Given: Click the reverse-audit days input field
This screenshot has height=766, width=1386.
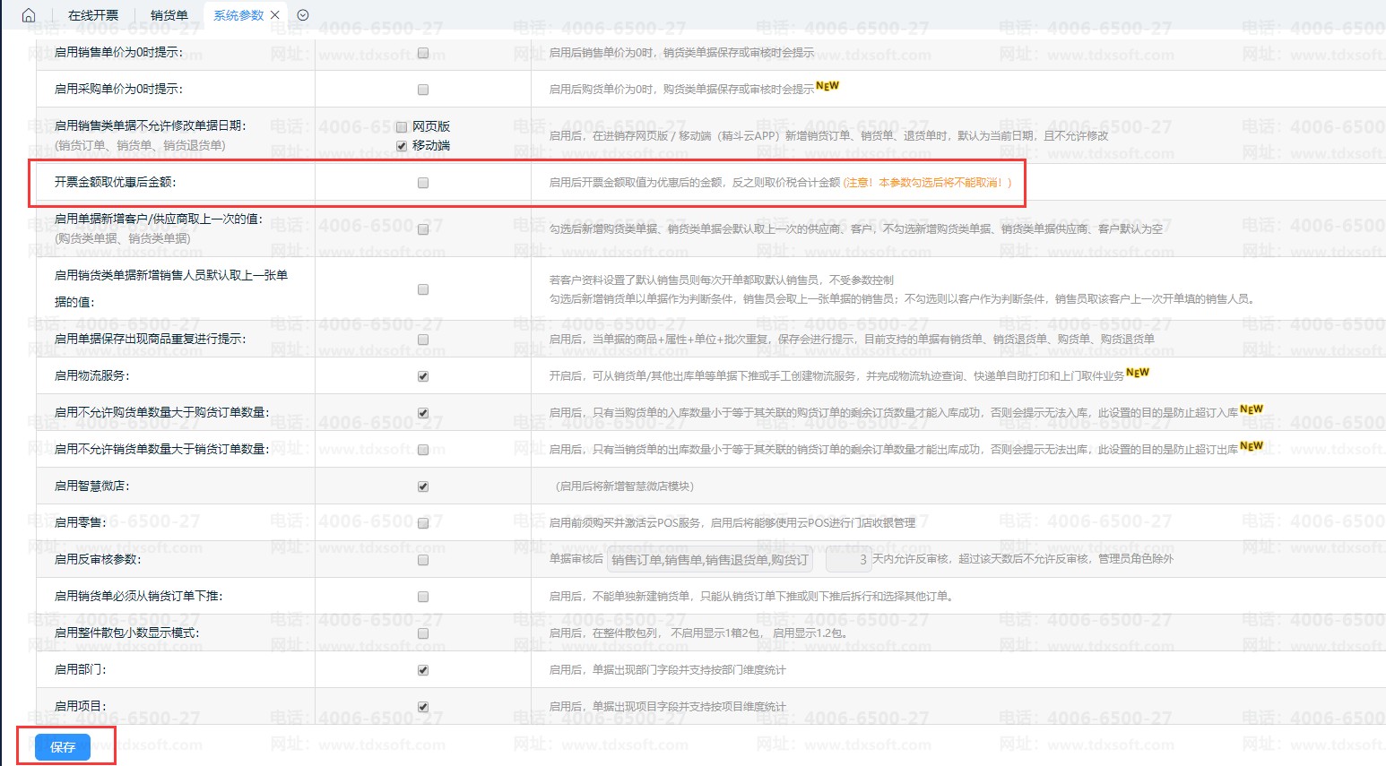Looking at the screenshot, I should [848, 560].
